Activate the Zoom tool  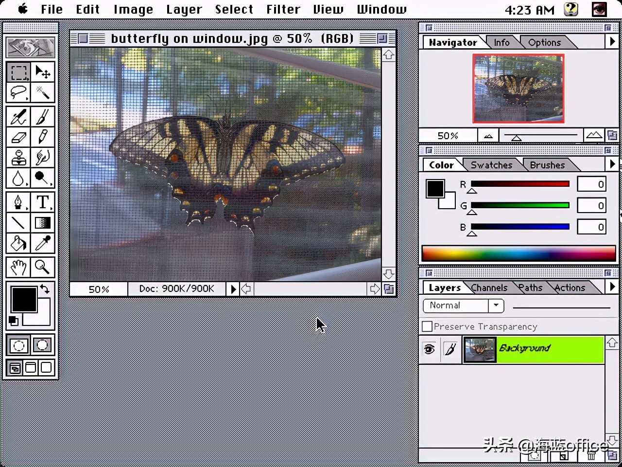[43, 267]
